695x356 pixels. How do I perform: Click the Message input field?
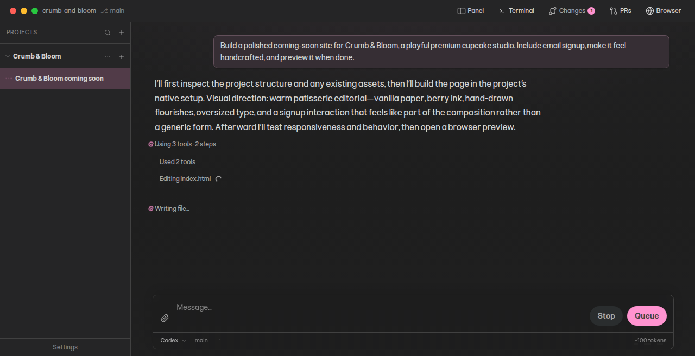(x=380, y=307)
